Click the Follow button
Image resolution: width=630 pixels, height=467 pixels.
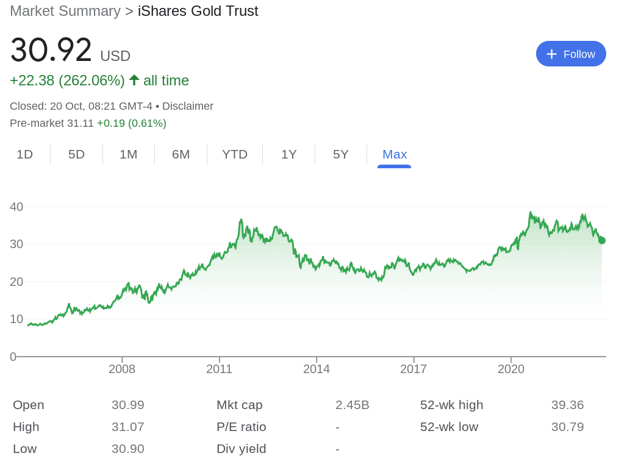coord(570,54)
